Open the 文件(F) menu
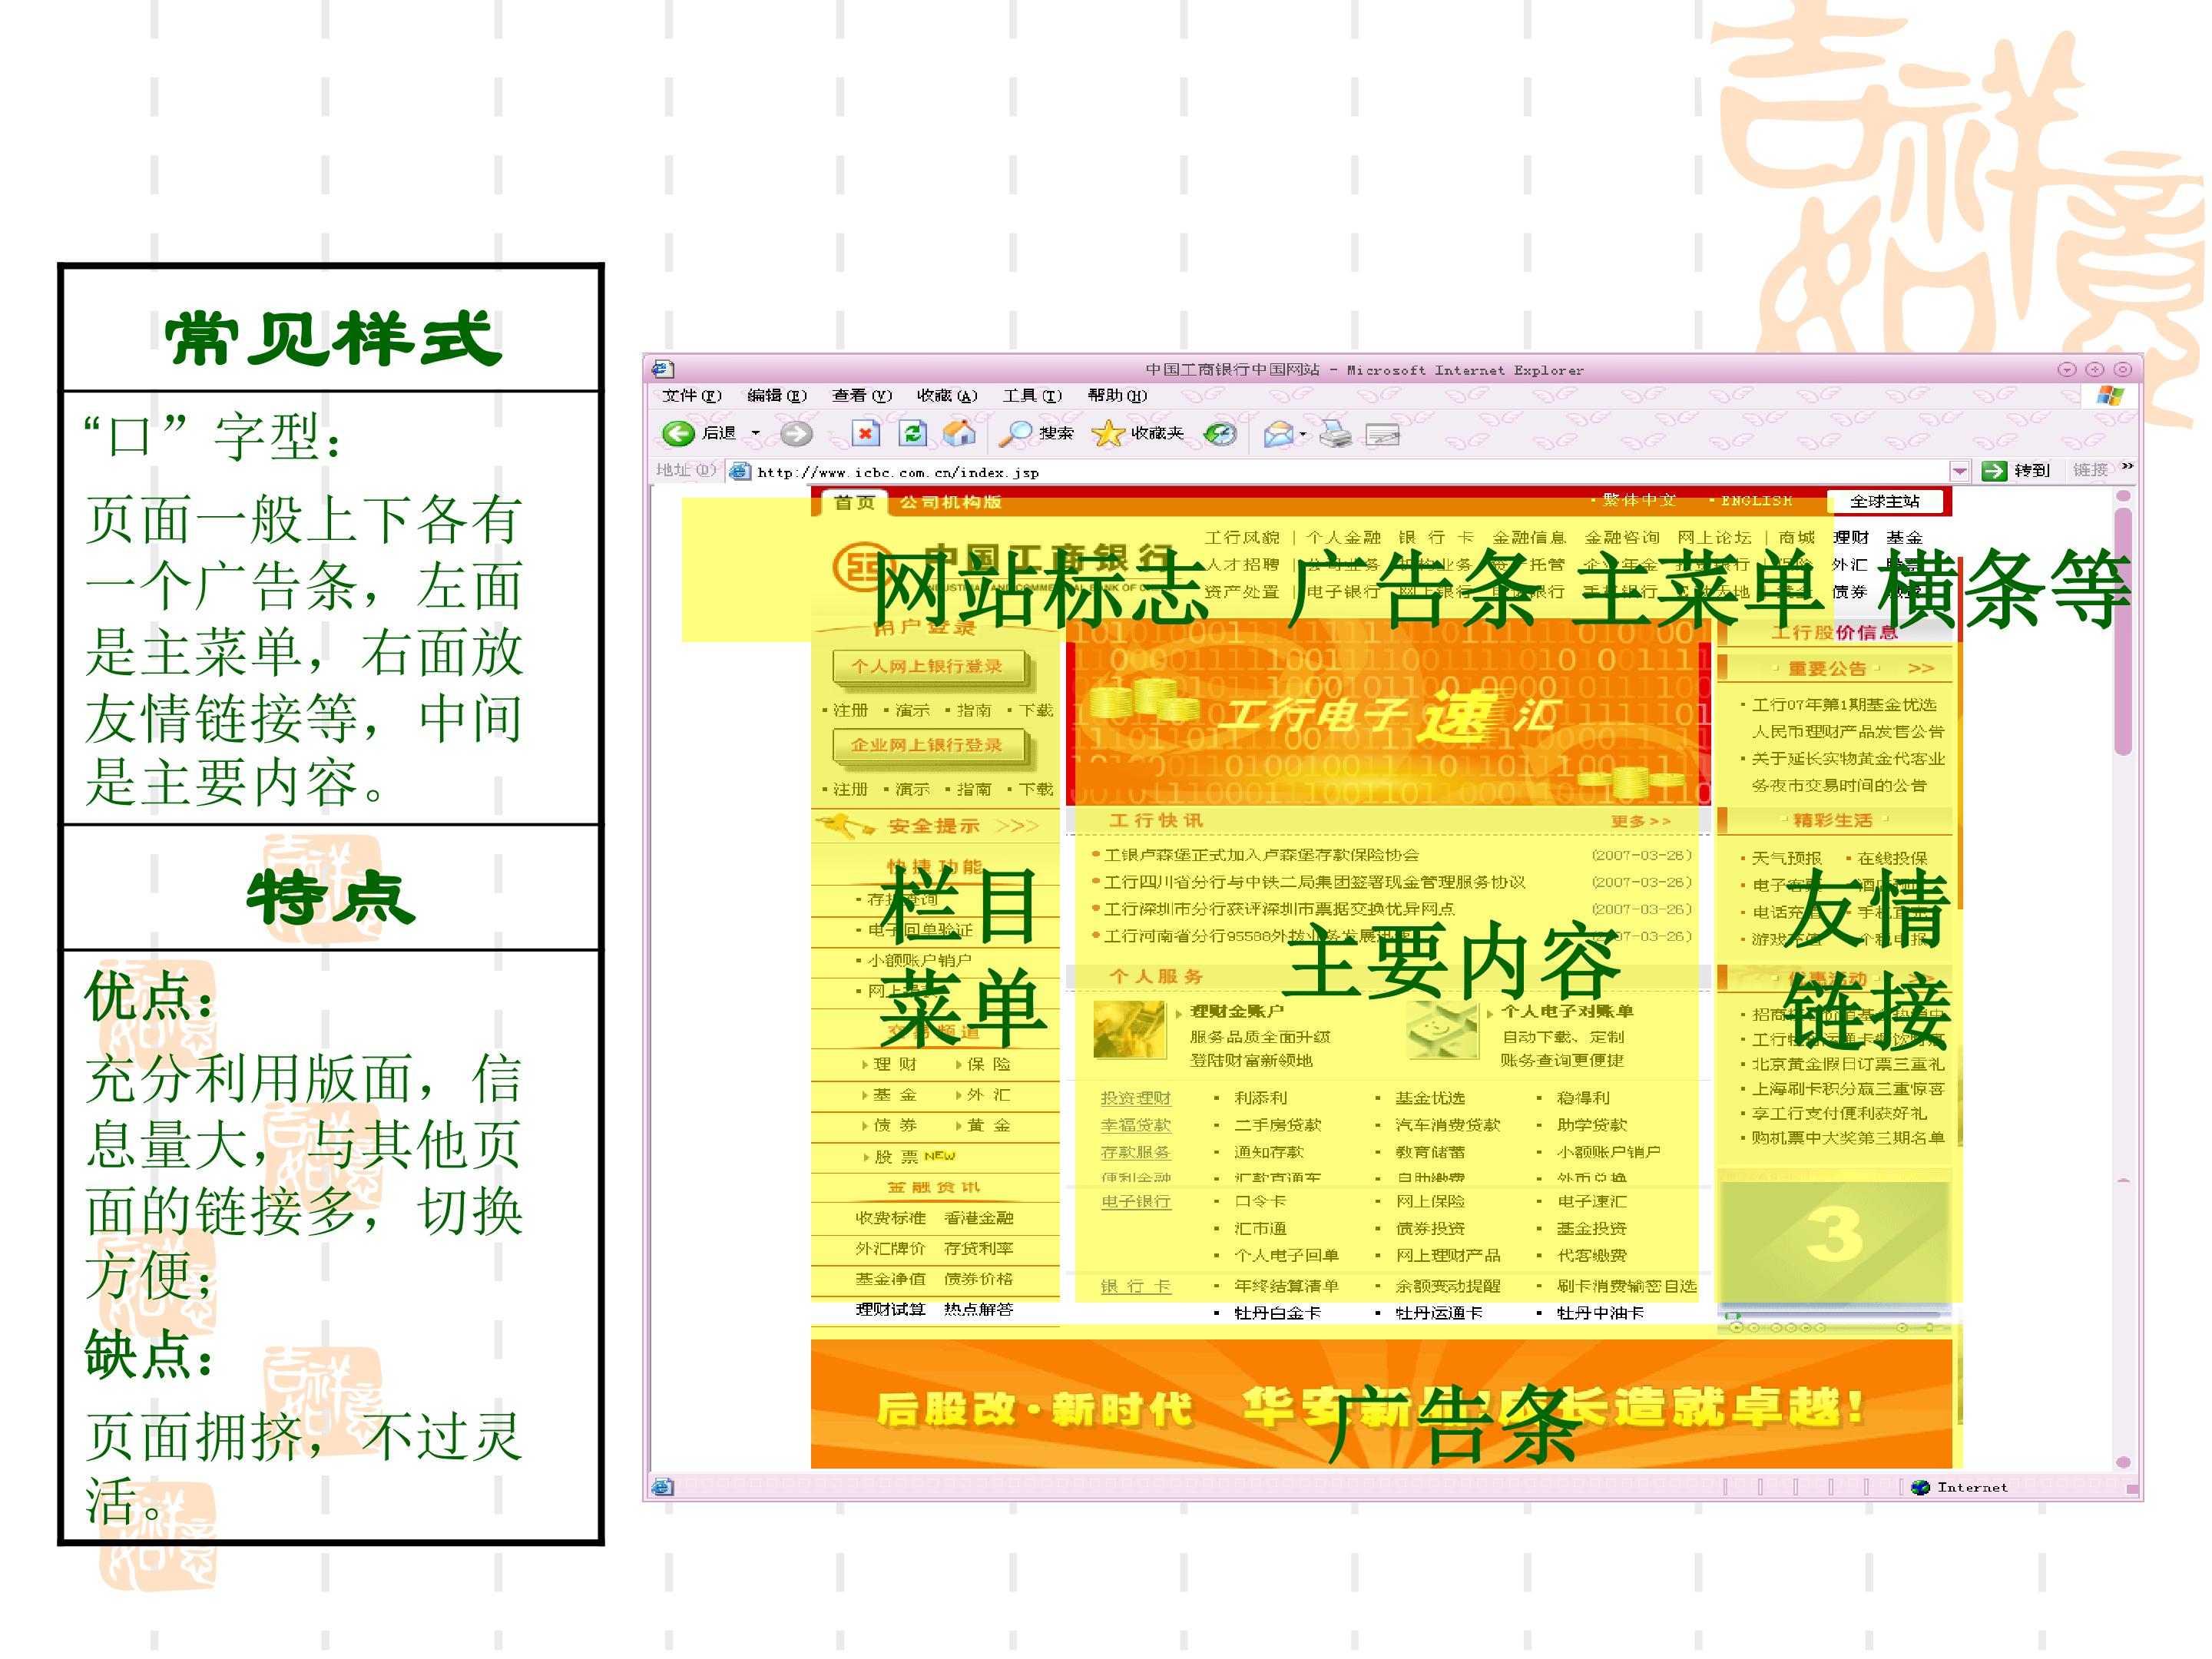Image resolution: width=2212 pixels, height=1659 pixels. pos(691,395)
